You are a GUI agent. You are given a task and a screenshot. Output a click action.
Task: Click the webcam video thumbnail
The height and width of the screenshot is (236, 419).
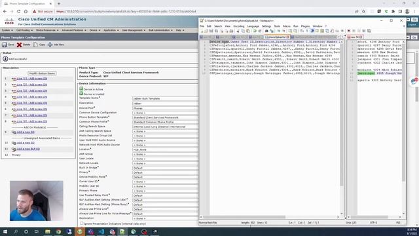coord(37,201)
